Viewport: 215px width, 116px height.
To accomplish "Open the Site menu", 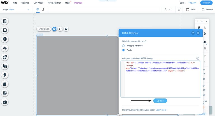I will [x=15, y=3].
